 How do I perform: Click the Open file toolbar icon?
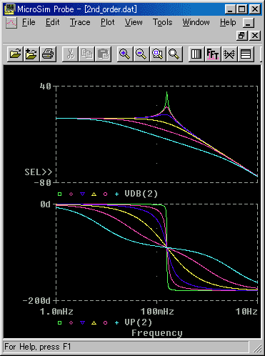pos(16,54)
